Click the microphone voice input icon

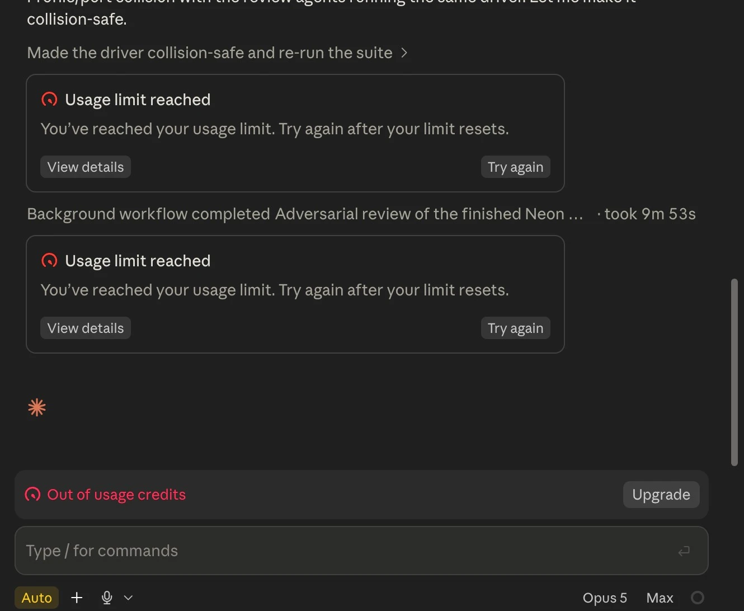point(107,598)
